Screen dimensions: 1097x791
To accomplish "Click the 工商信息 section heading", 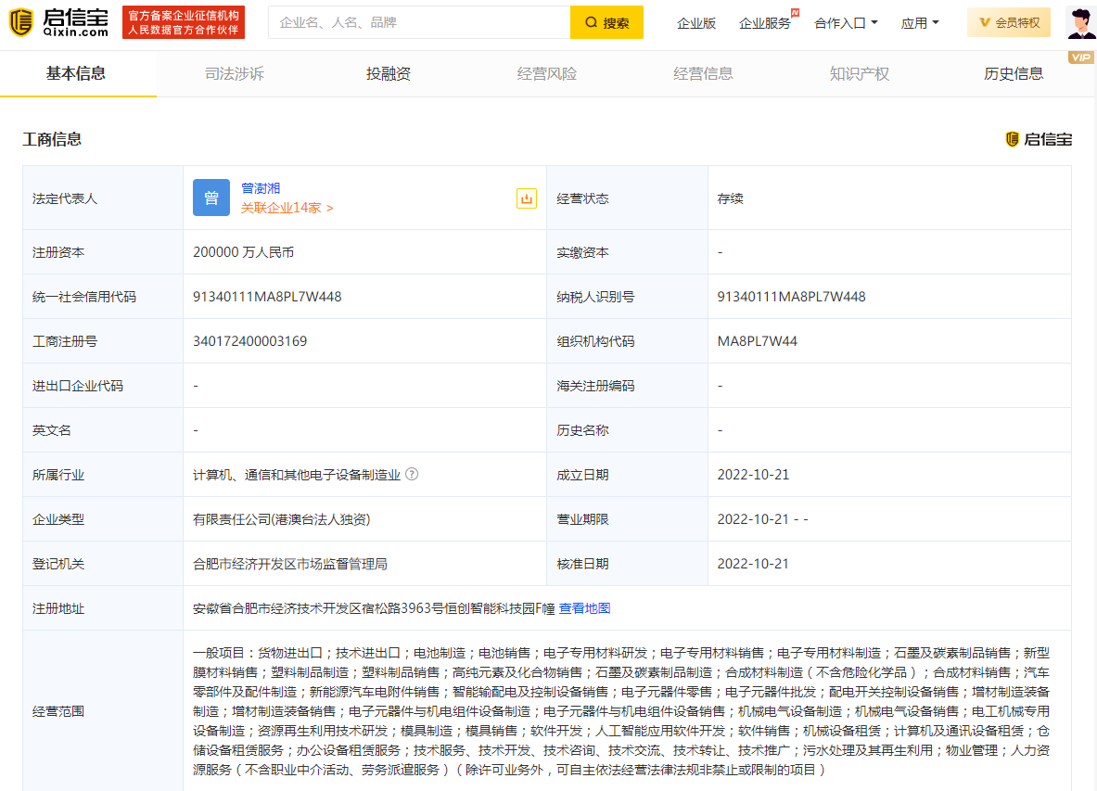I will coord(52,139).
